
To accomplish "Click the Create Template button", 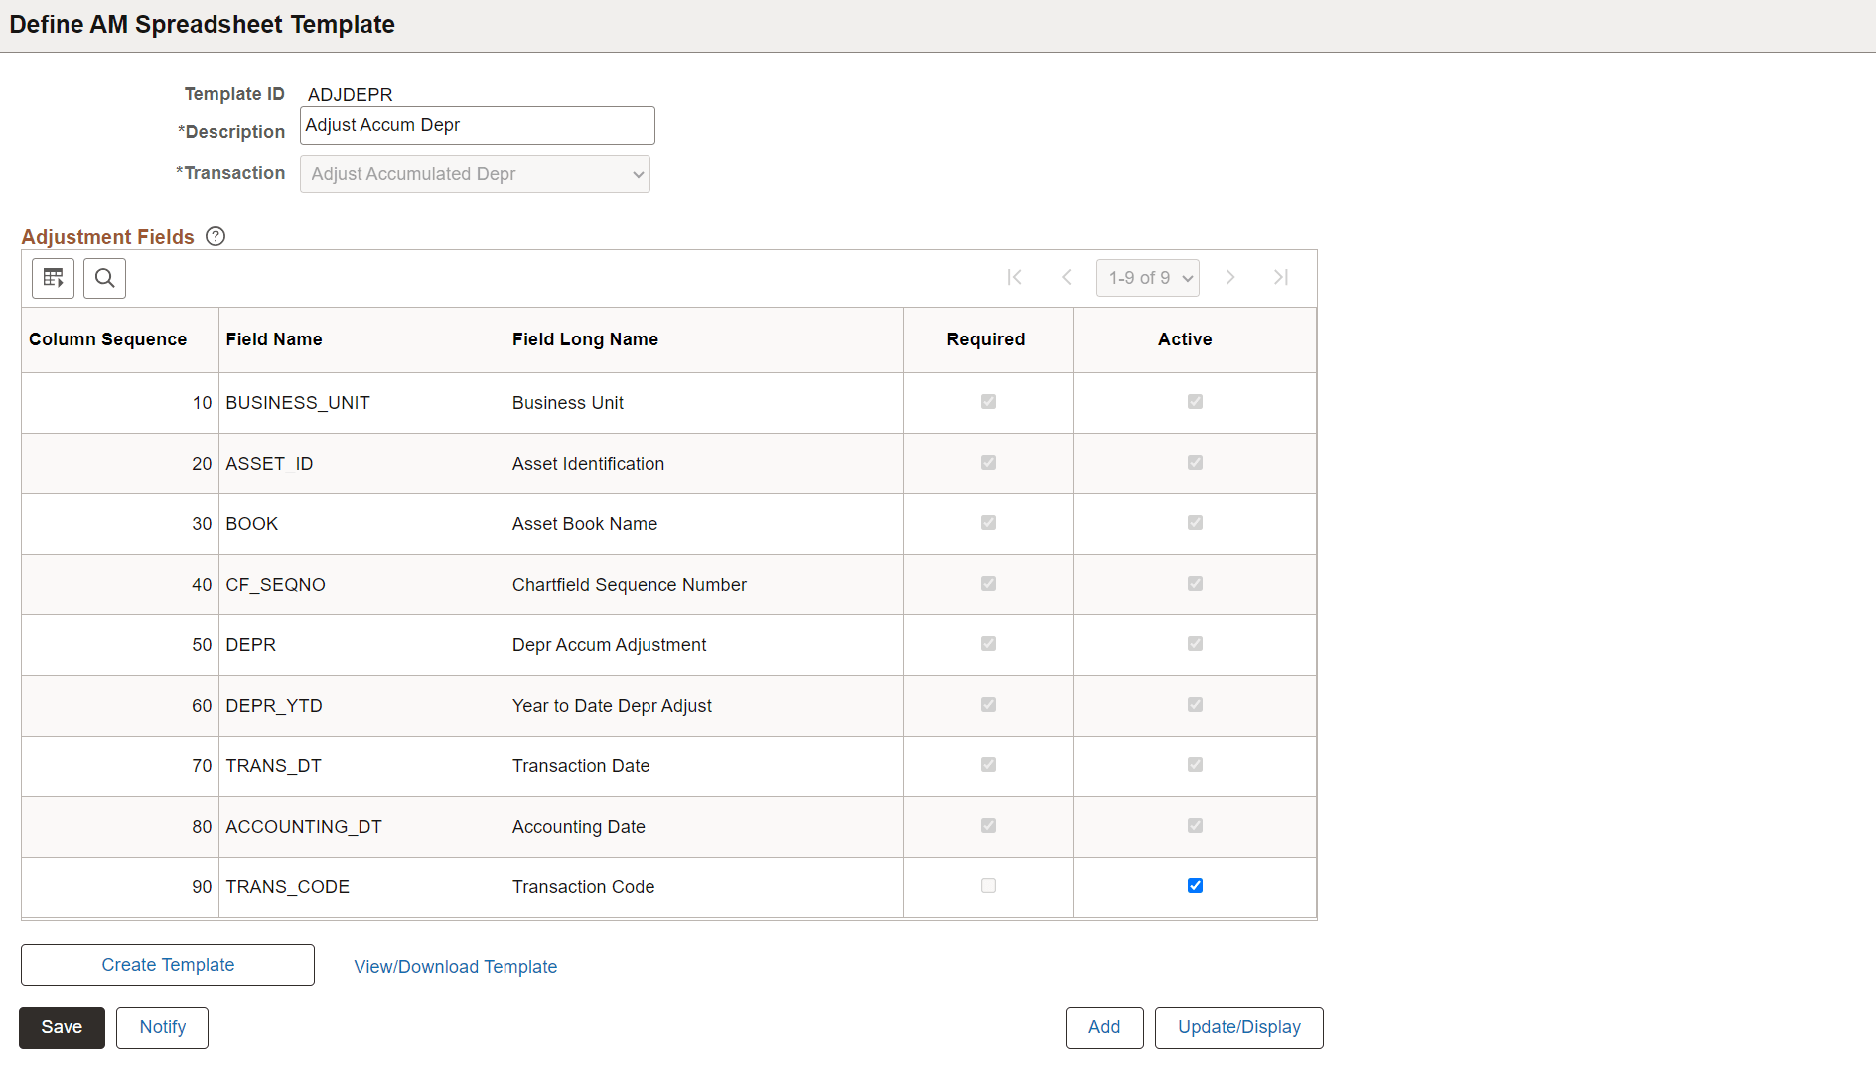I will [167, 964].
